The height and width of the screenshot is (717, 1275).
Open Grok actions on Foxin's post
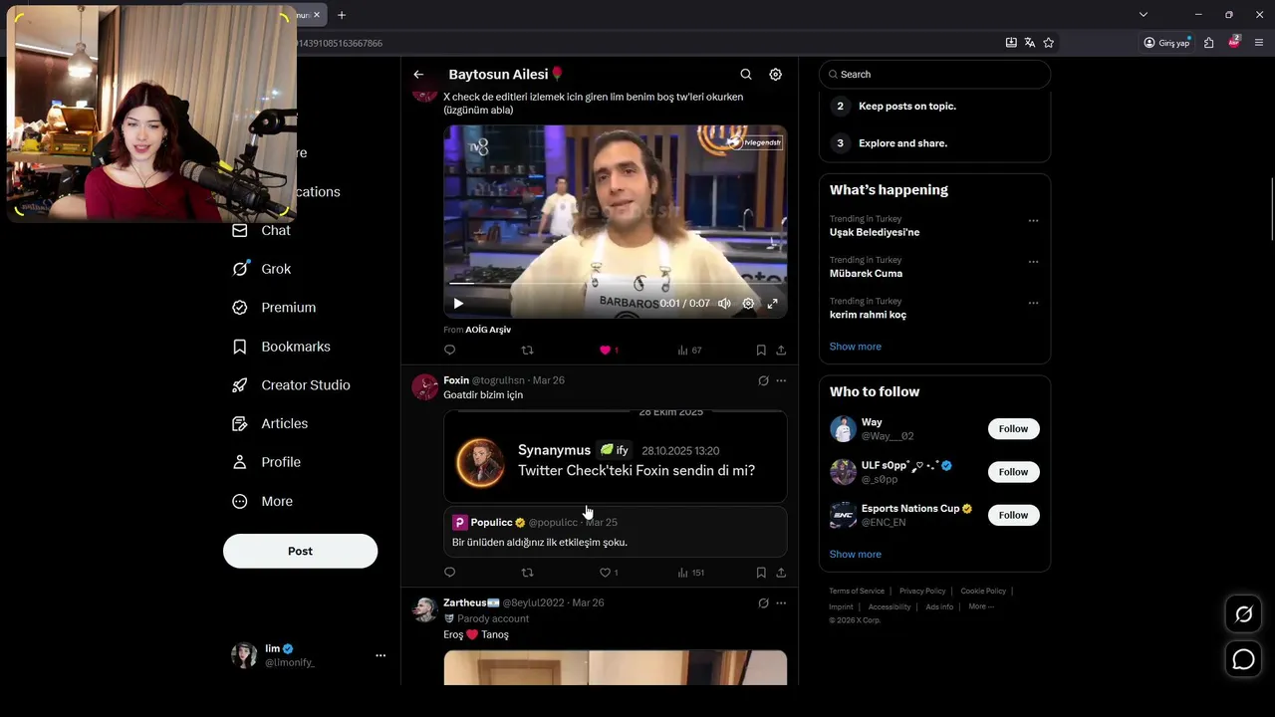pos(763,380)
